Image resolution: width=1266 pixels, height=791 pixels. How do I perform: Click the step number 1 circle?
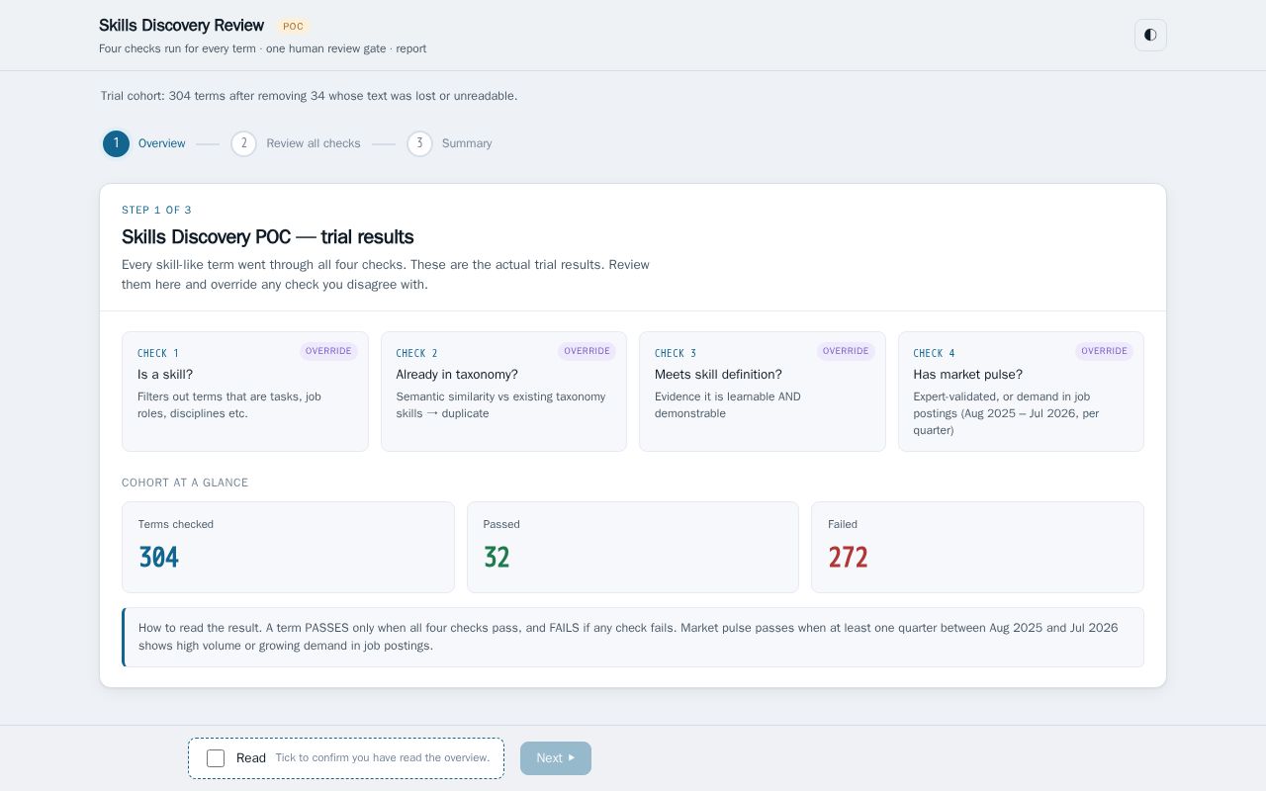116,143
